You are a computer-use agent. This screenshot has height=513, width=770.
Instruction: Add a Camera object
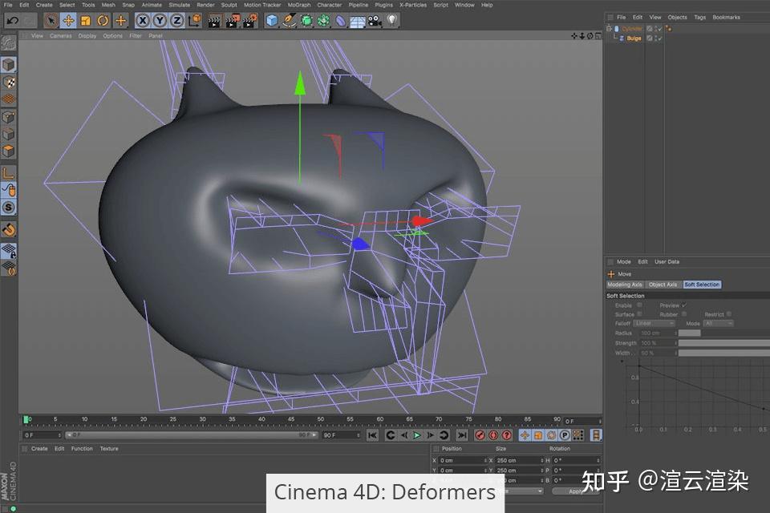375,21
